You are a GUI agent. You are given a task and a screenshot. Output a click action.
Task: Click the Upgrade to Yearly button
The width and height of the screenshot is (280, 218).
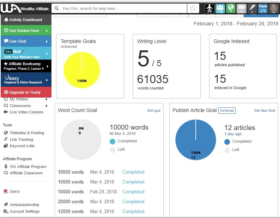tap(26, 92)
